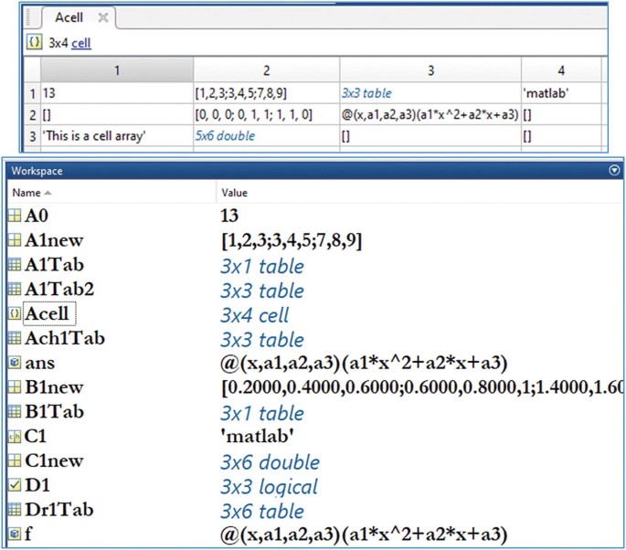This screenshot has width=626, height=550.
Task: Select column 2 header in Acell grid
Action: 265,69
